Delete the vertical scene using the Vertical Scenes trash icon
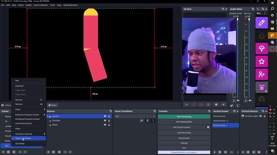Image resolution: width=277 pixels, height=155 pixels. click(x=220, y=152)
